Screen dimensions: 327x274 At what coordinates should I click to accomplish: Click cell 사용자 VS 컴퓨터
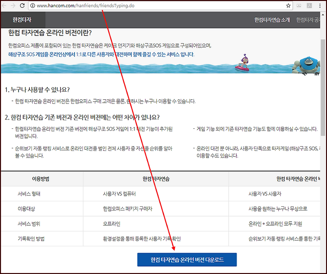click(x=119, y=194)
